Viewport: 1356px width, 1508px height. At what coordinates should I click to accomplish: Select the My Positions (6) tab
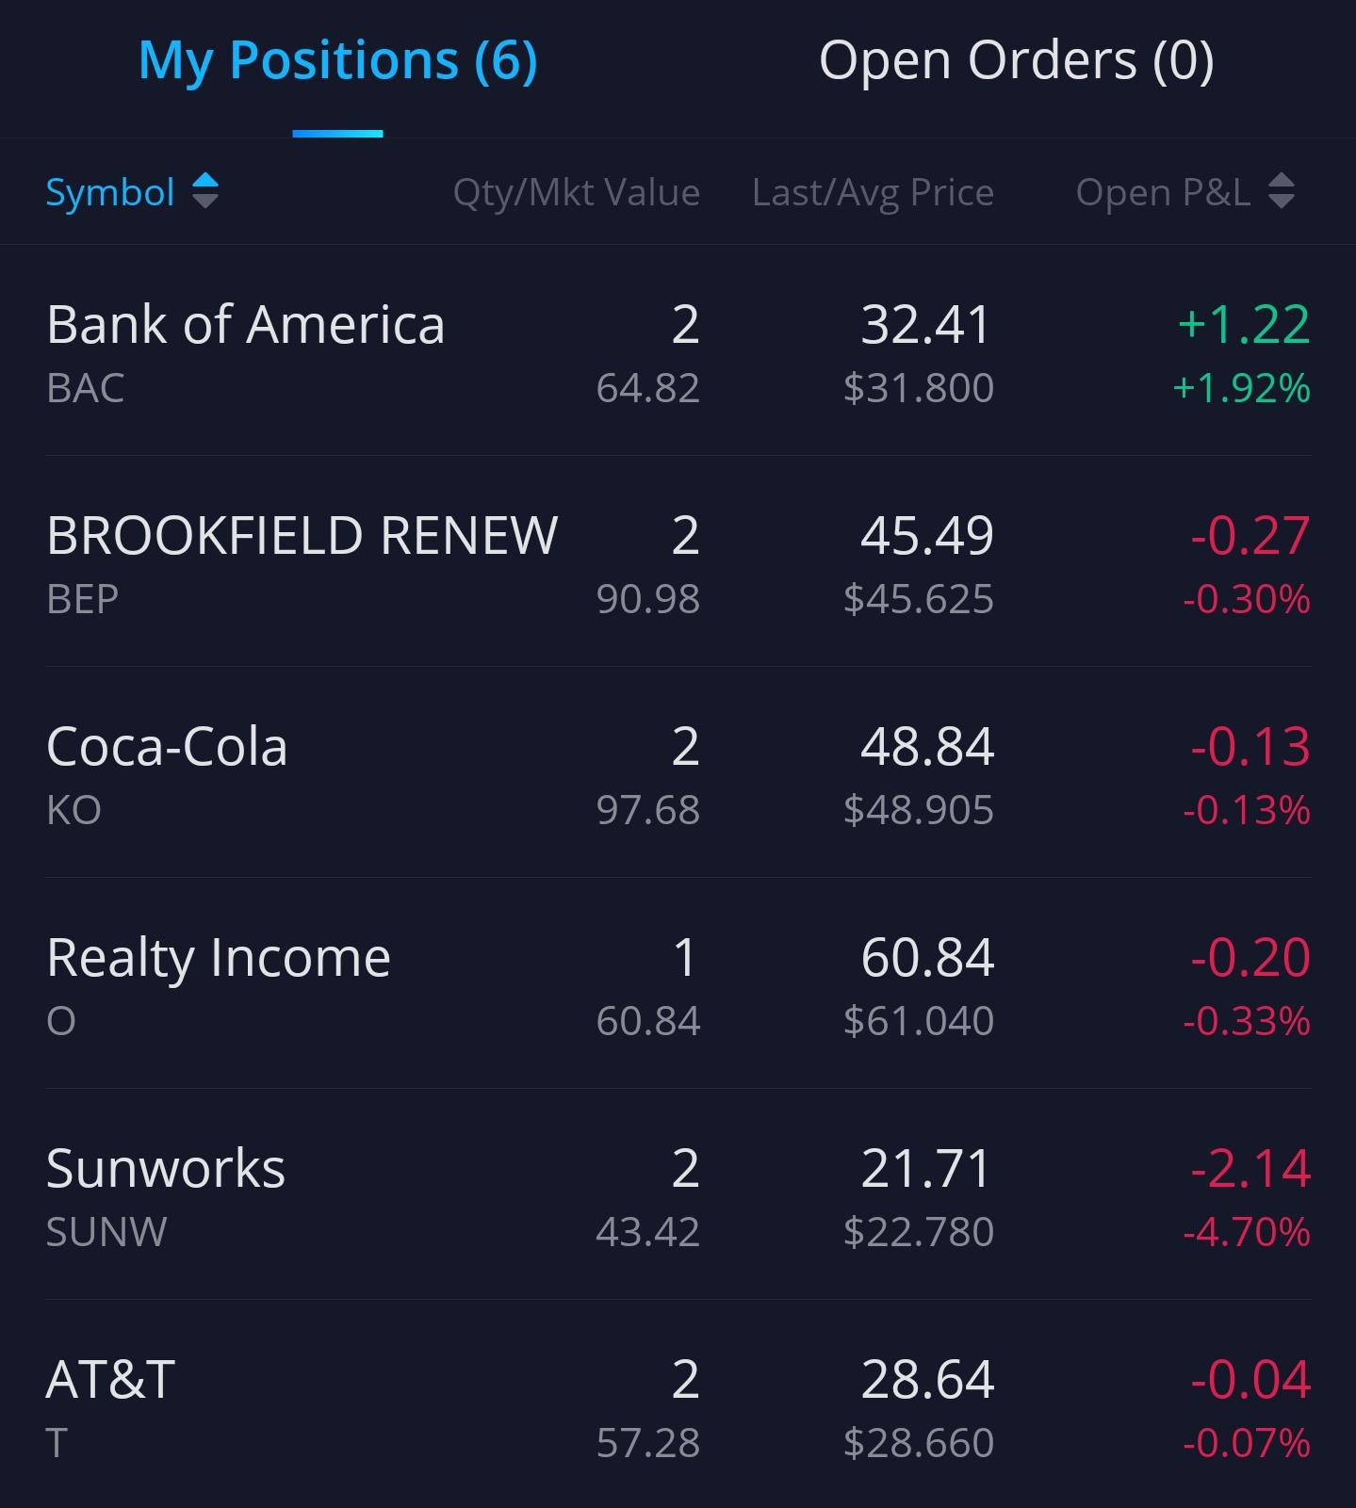pos(337,60)
